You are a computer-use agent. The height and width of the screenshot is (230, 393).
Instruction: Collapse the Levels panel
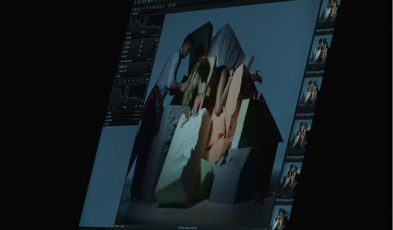click(116, 77)
